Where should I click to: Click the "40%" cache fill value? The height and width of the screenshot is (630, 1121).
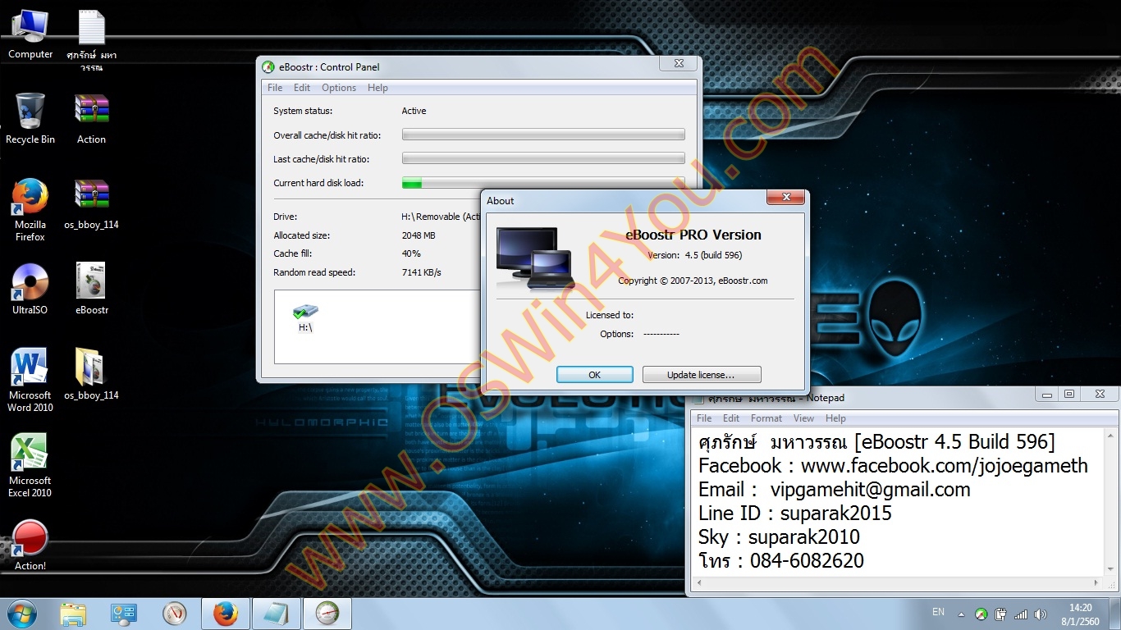[411, 254]
